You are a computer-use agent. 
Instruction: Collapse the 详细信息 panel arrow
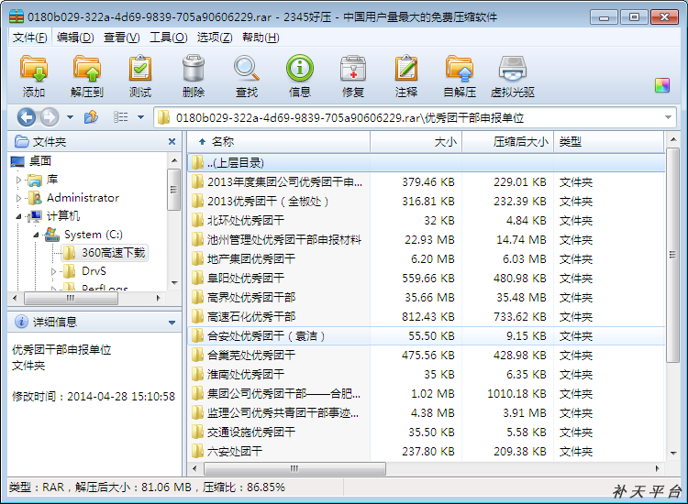click(x=172, y=323)
